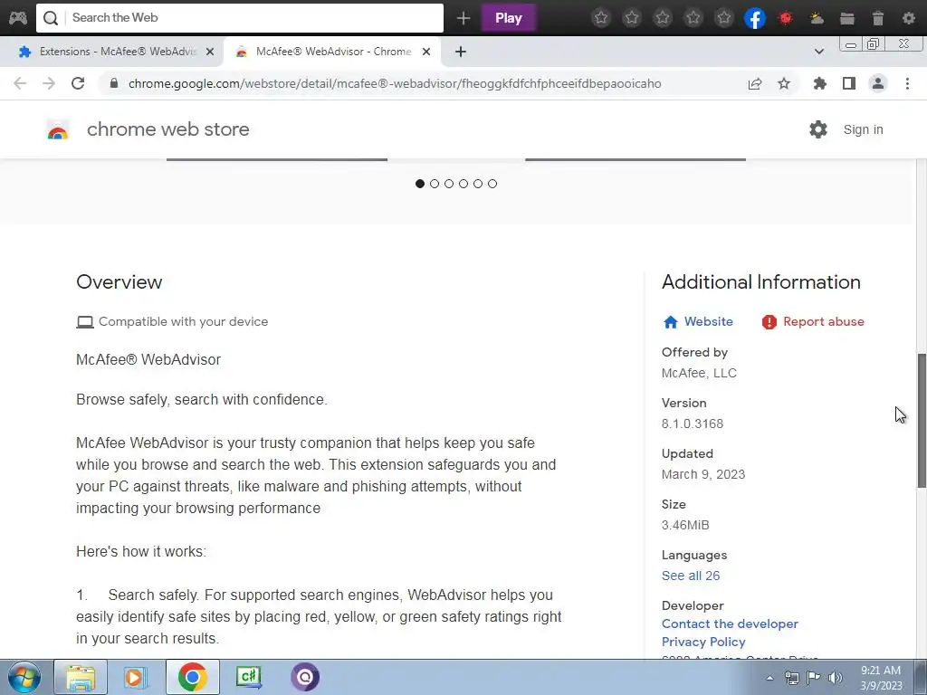Click the Website link
Viewport: 927px width, 695px height.
708,321
